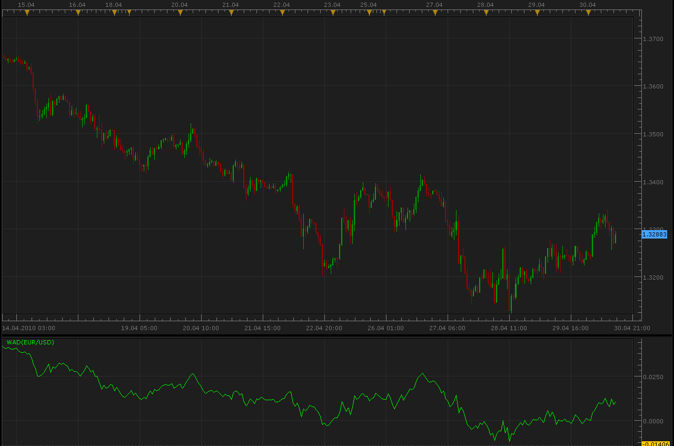Click the 1.3200 price axis label
The image size is (674, 446).
tap(653, 277)
